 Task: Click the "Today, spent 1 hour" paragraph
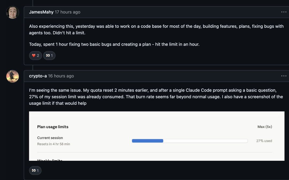tap(114, 44)
